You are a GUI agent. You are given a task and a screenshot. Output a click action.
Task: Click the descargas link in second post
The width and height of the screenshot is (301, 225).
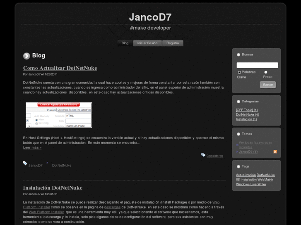pos(112,207)
